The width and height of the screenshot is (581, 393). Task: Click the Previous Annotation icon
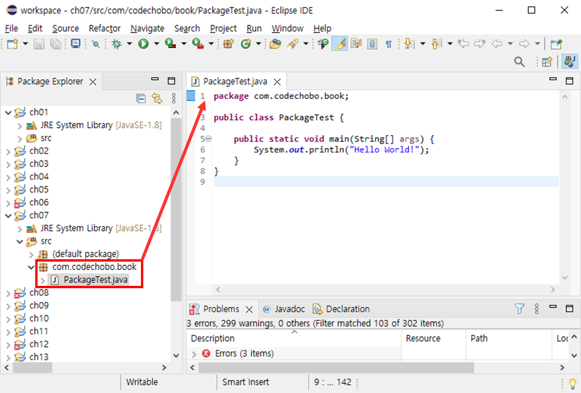pyautogui.click(x=436, y=44)
